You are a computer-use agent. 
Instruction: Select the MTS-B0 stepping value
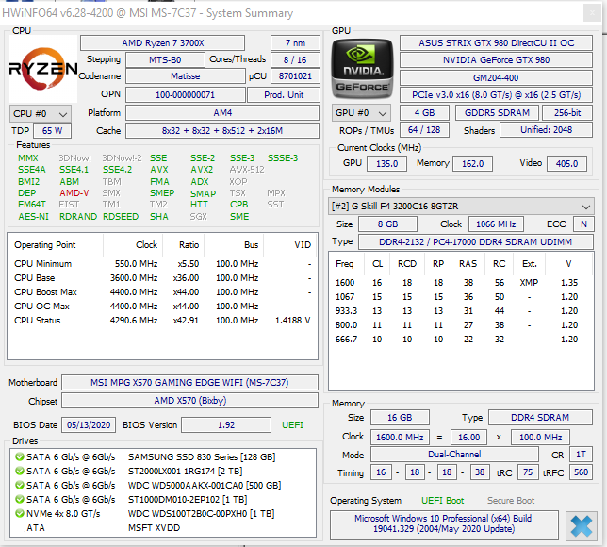pyautogui.click(x=165, y=60)
